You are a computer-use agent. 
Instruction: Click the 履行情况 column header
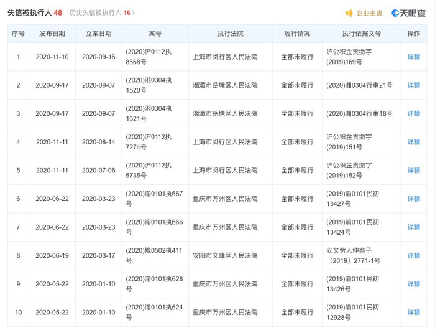[297, 34]
